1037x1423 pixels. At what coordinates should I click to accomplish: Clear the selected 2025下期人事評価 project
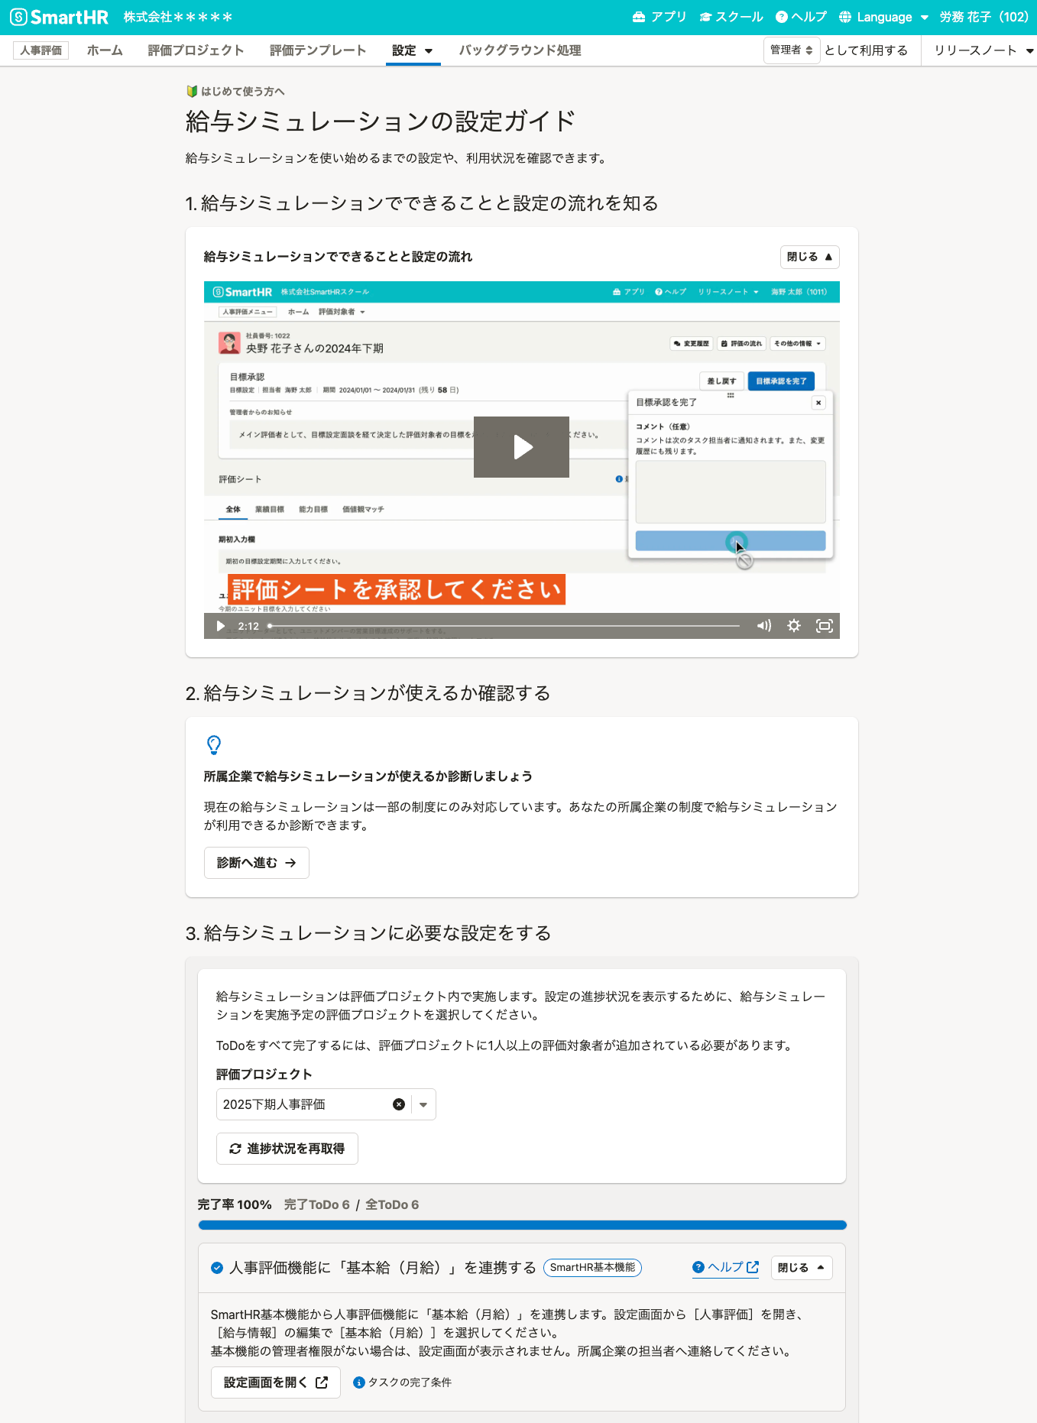pos(398,1104)
